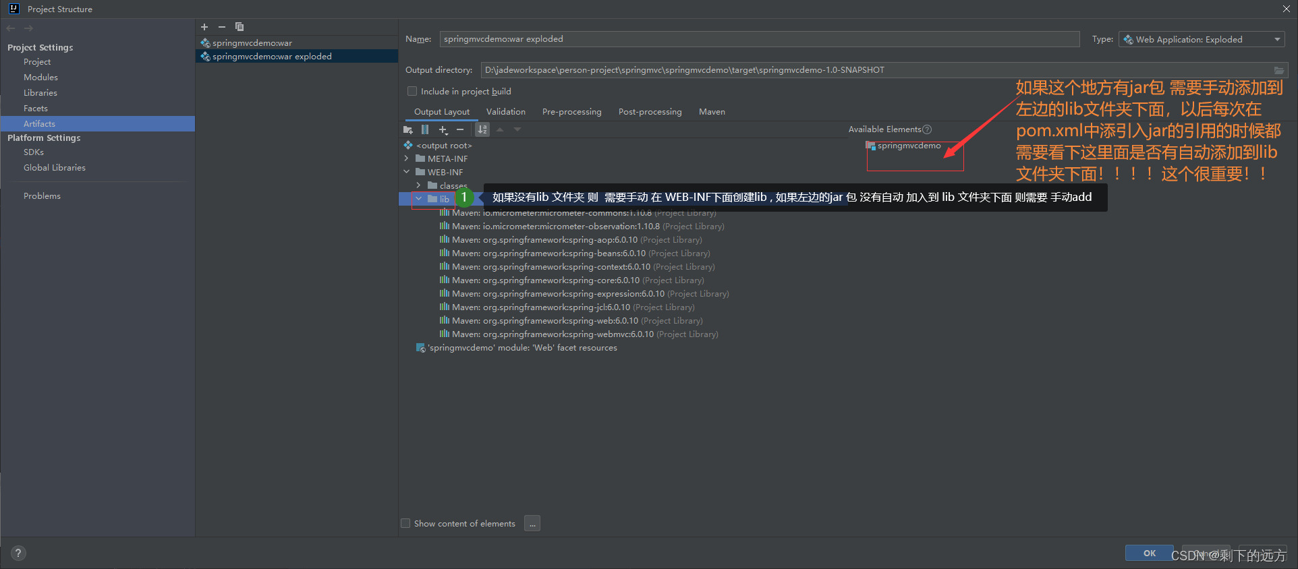Select spring-aop library icon

coord(445,239)
